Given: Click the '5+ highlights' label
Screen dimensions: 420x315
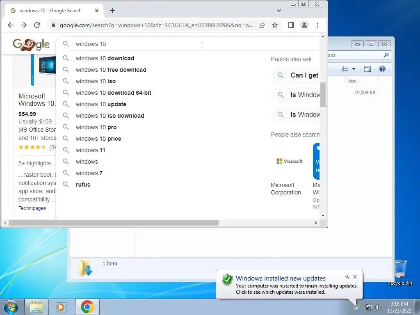Looking at the screenshot, I should [34, 163].
